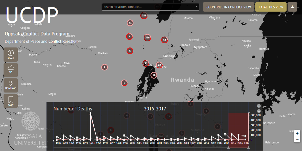Click the Bukoba town label
The width and height of the screenshot is (302, 151).
tap(264, 49)
